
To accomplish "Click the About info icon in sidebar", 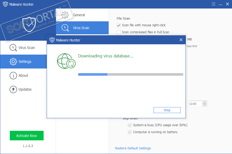I will 13,75.
